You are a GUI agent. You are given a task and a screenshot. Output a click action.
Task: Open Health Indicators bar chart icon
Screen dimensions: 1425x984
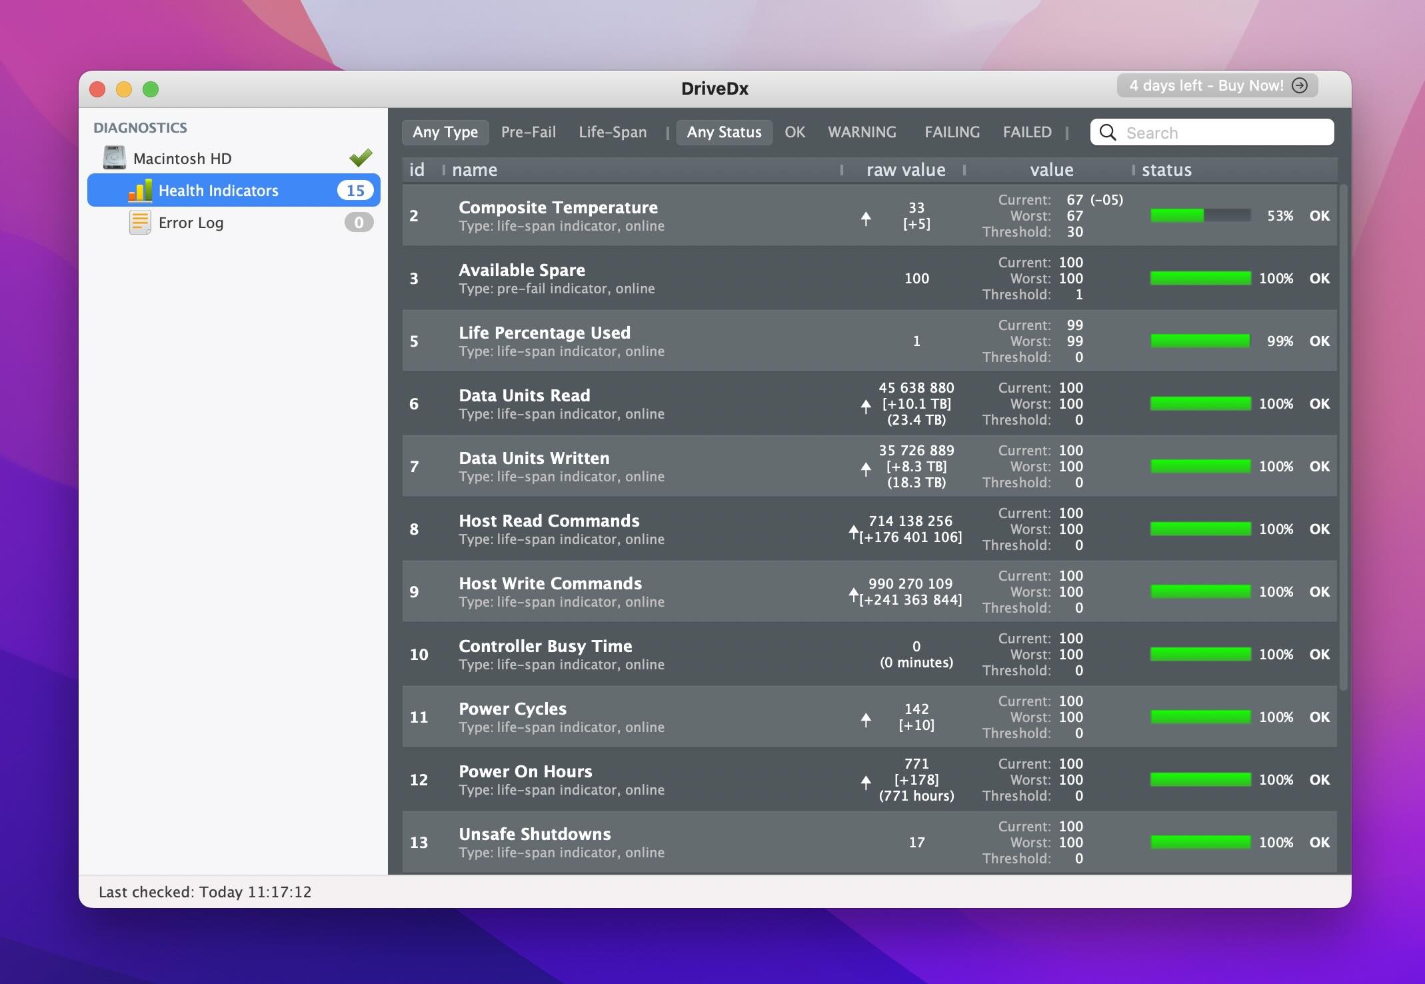[140, 191]
